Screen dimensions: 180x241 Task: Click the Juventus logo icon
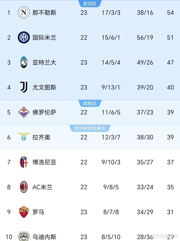pos(24,87)
